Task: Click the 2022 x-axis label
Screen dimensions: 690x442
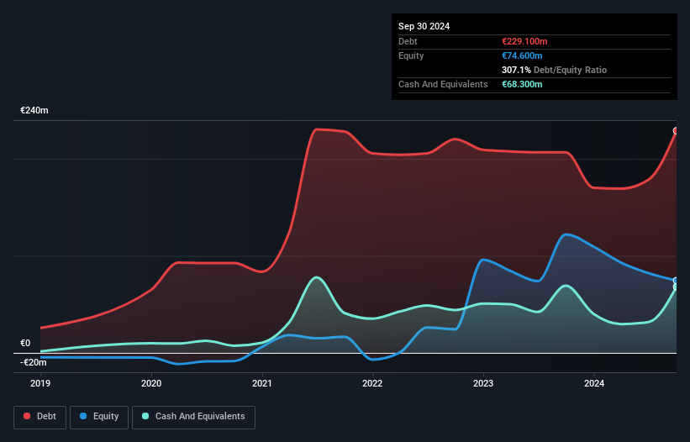Action: (x=372, y=383)
